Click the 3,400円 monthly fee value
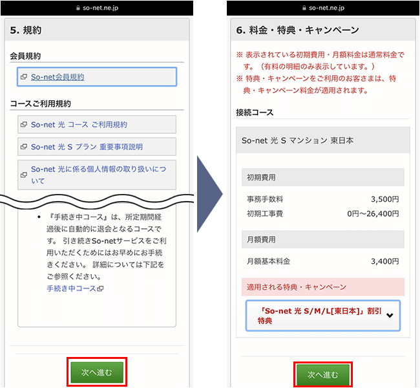Image resolution: width=420 pixels, height=388 pixels. coord(385,261)
